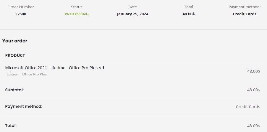The height and width of the screenshot is (132, 267).
Task: Click the final total amount in last row
Action: point(253,126)
